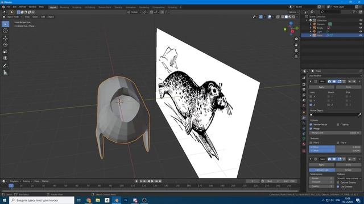Enable mirror X axis checkbox

(311, 96)
